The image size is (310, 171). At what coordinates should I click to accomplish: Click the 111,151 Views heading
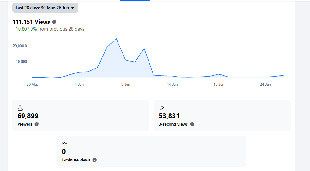(x=31, y=22)
